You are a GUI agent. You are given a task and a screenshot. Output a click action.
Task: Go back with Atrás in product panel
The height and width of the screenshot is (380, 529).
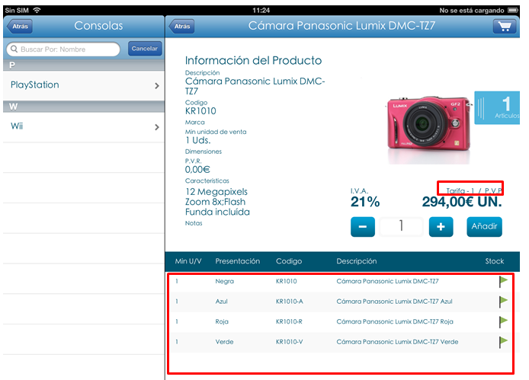[181, 27]
